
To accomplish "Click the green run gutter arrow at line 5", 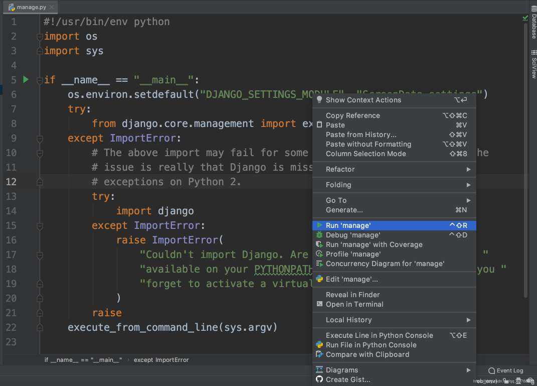I will [26, 79].
